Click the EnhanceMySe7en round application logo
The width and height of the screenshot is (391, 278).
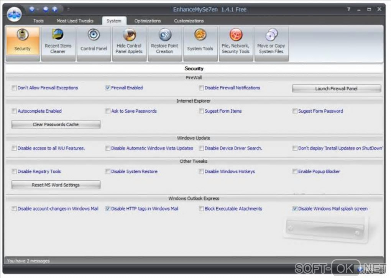[x=14, y=14]
